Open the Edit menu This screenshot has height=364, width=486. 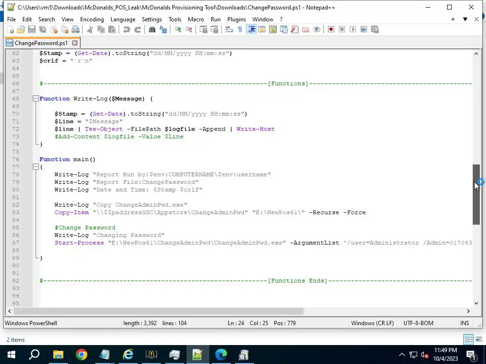27,19
